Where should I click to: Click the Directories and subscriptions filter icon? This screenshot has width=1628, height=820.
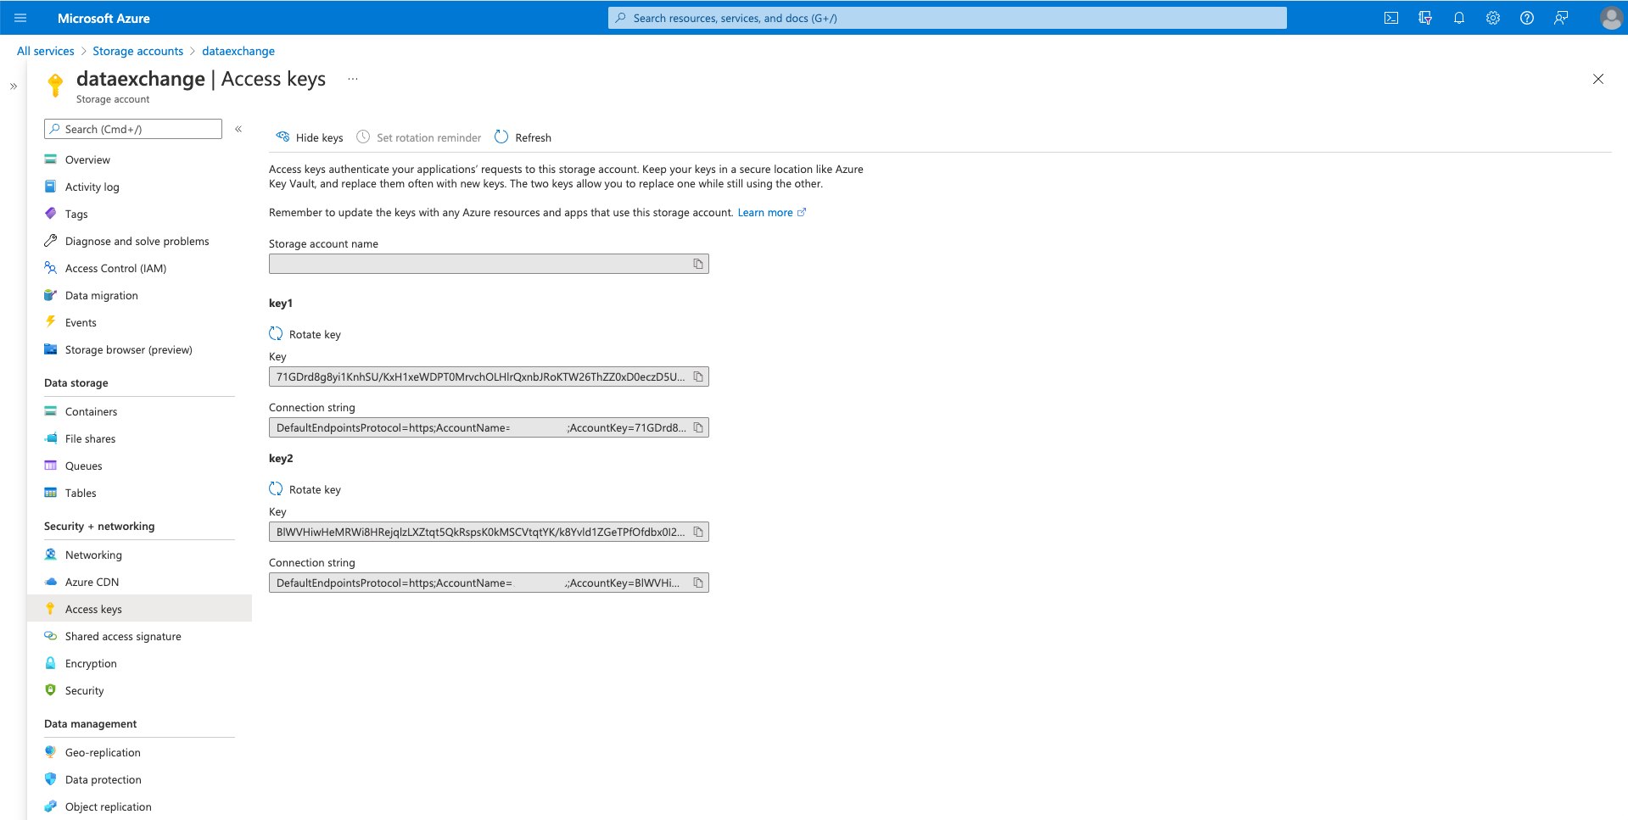tap(1425, 18)
